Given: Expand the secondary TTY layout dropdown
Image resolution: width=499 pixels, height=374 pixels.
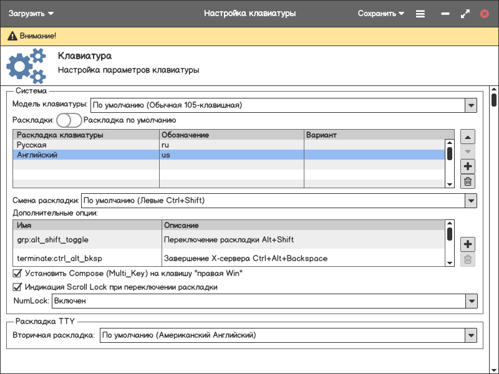Looking at the screenshot, I should pyautogui.click(x=470, y=336).
